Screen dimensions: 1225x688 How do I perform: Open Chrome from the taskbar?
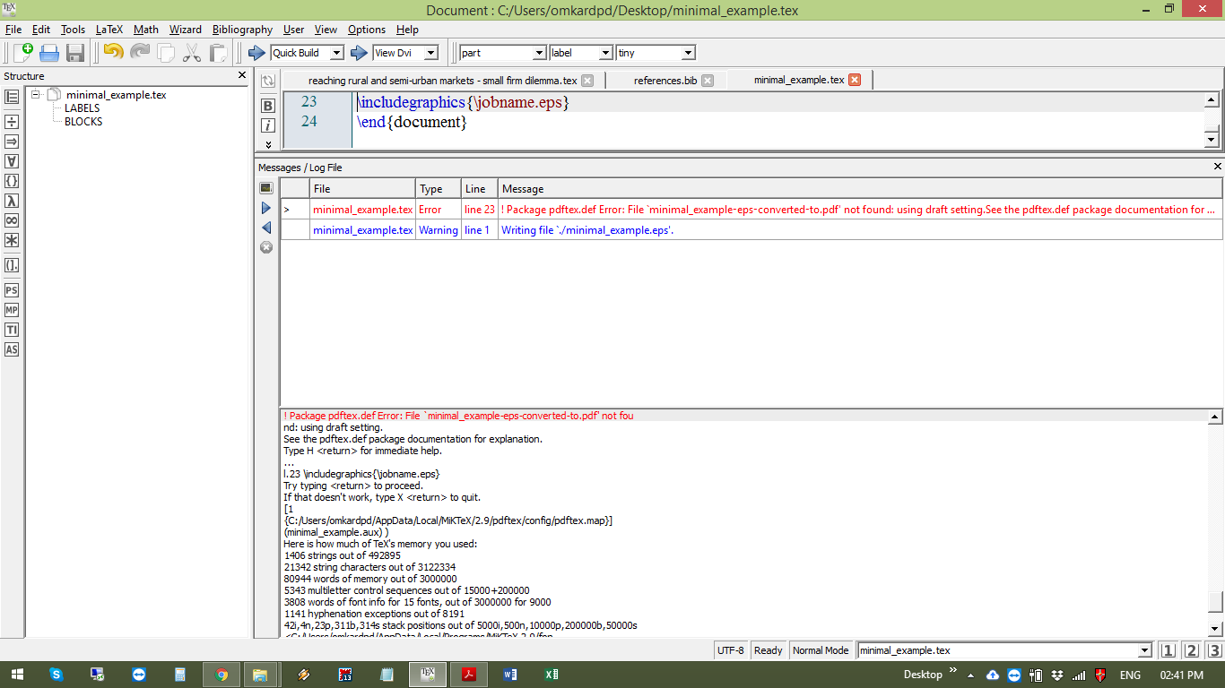tap(222, 675)
